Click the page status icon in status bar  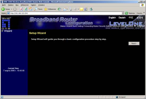[x=2, y=97]
